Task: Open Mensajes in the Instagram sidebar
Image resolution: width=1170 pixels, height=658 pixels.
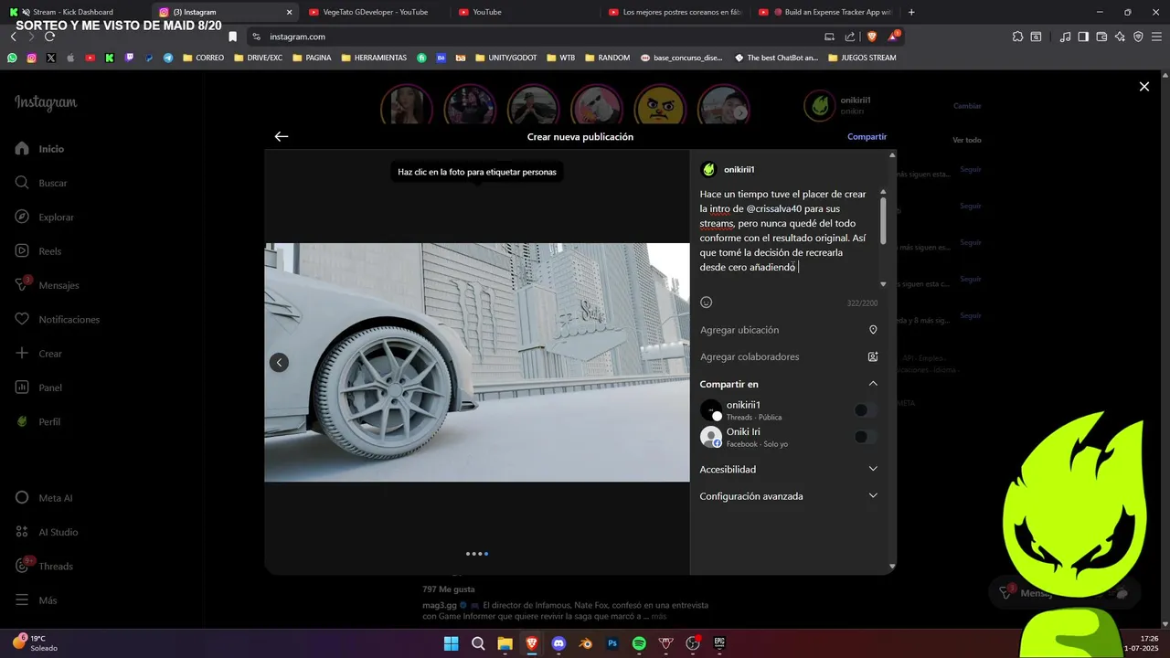Action: click(x=48, y=285)
